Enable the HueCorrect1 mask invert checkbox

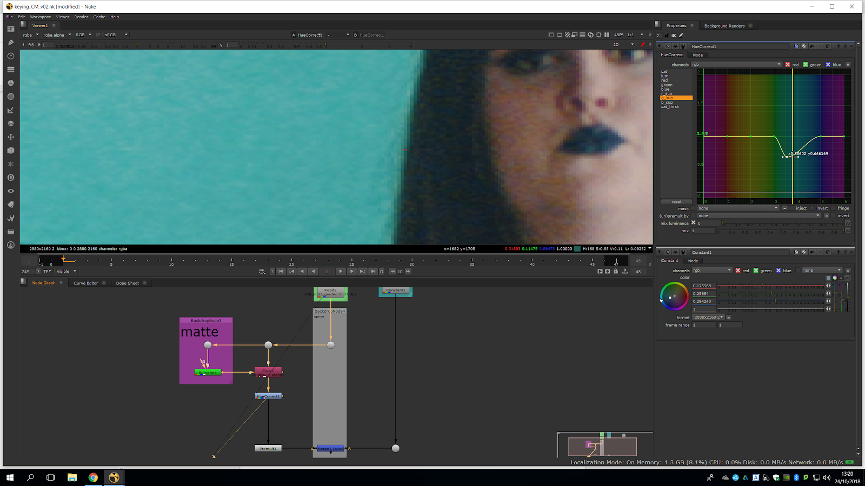[813, 208]
